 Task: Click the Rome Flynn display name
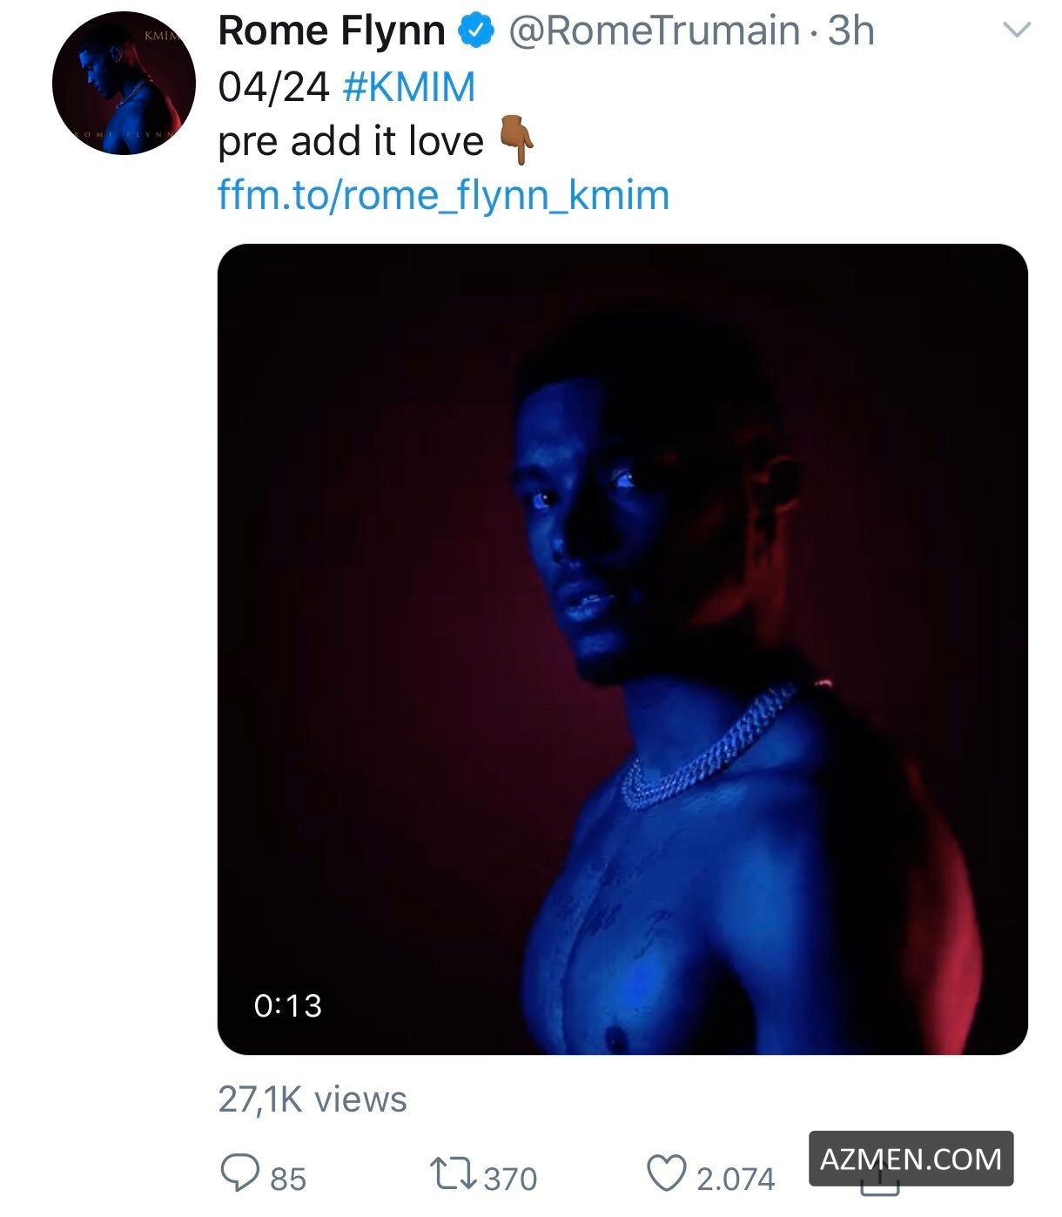[331, 31]
